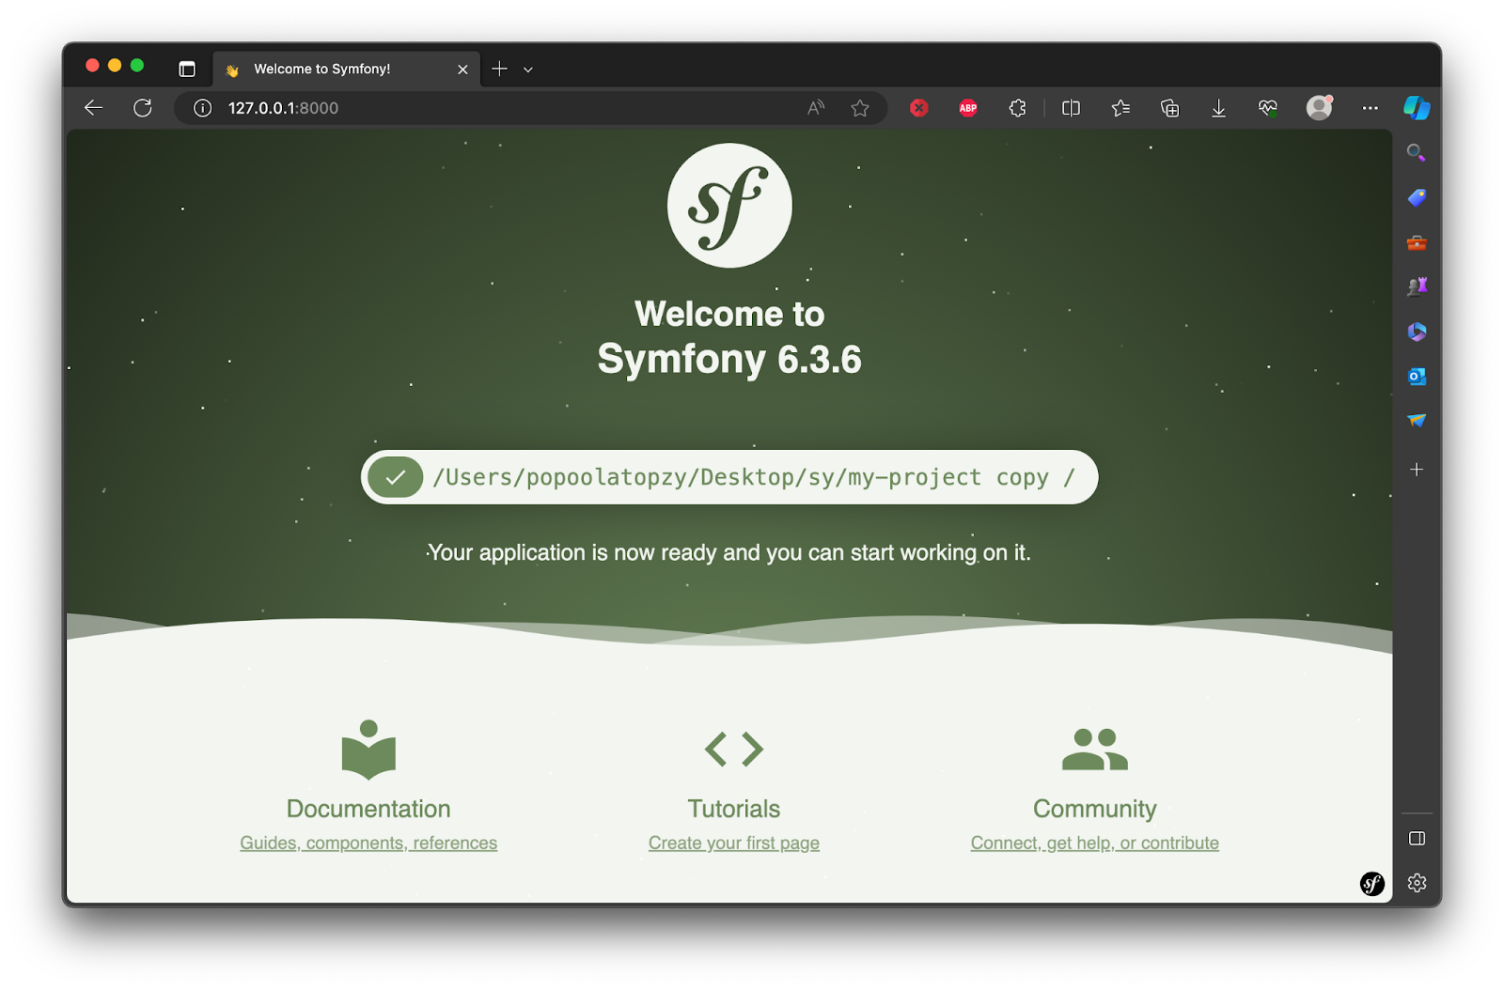
Task: Show Downloads panel
Action: [x=1218, y=108]
